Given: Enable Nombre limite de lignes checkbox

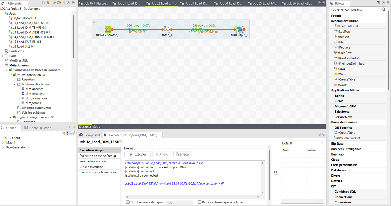Looking at the screenshot, I should 128,202.
